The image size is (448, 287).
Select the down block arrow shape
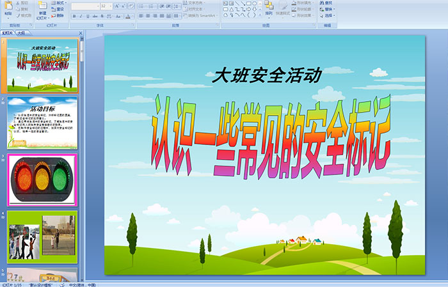tap(254, 9)
